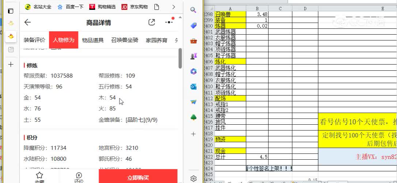397x183 pixels.
Task: Open the tab actions icon atop vertical tabs
Action: (11, 11)
